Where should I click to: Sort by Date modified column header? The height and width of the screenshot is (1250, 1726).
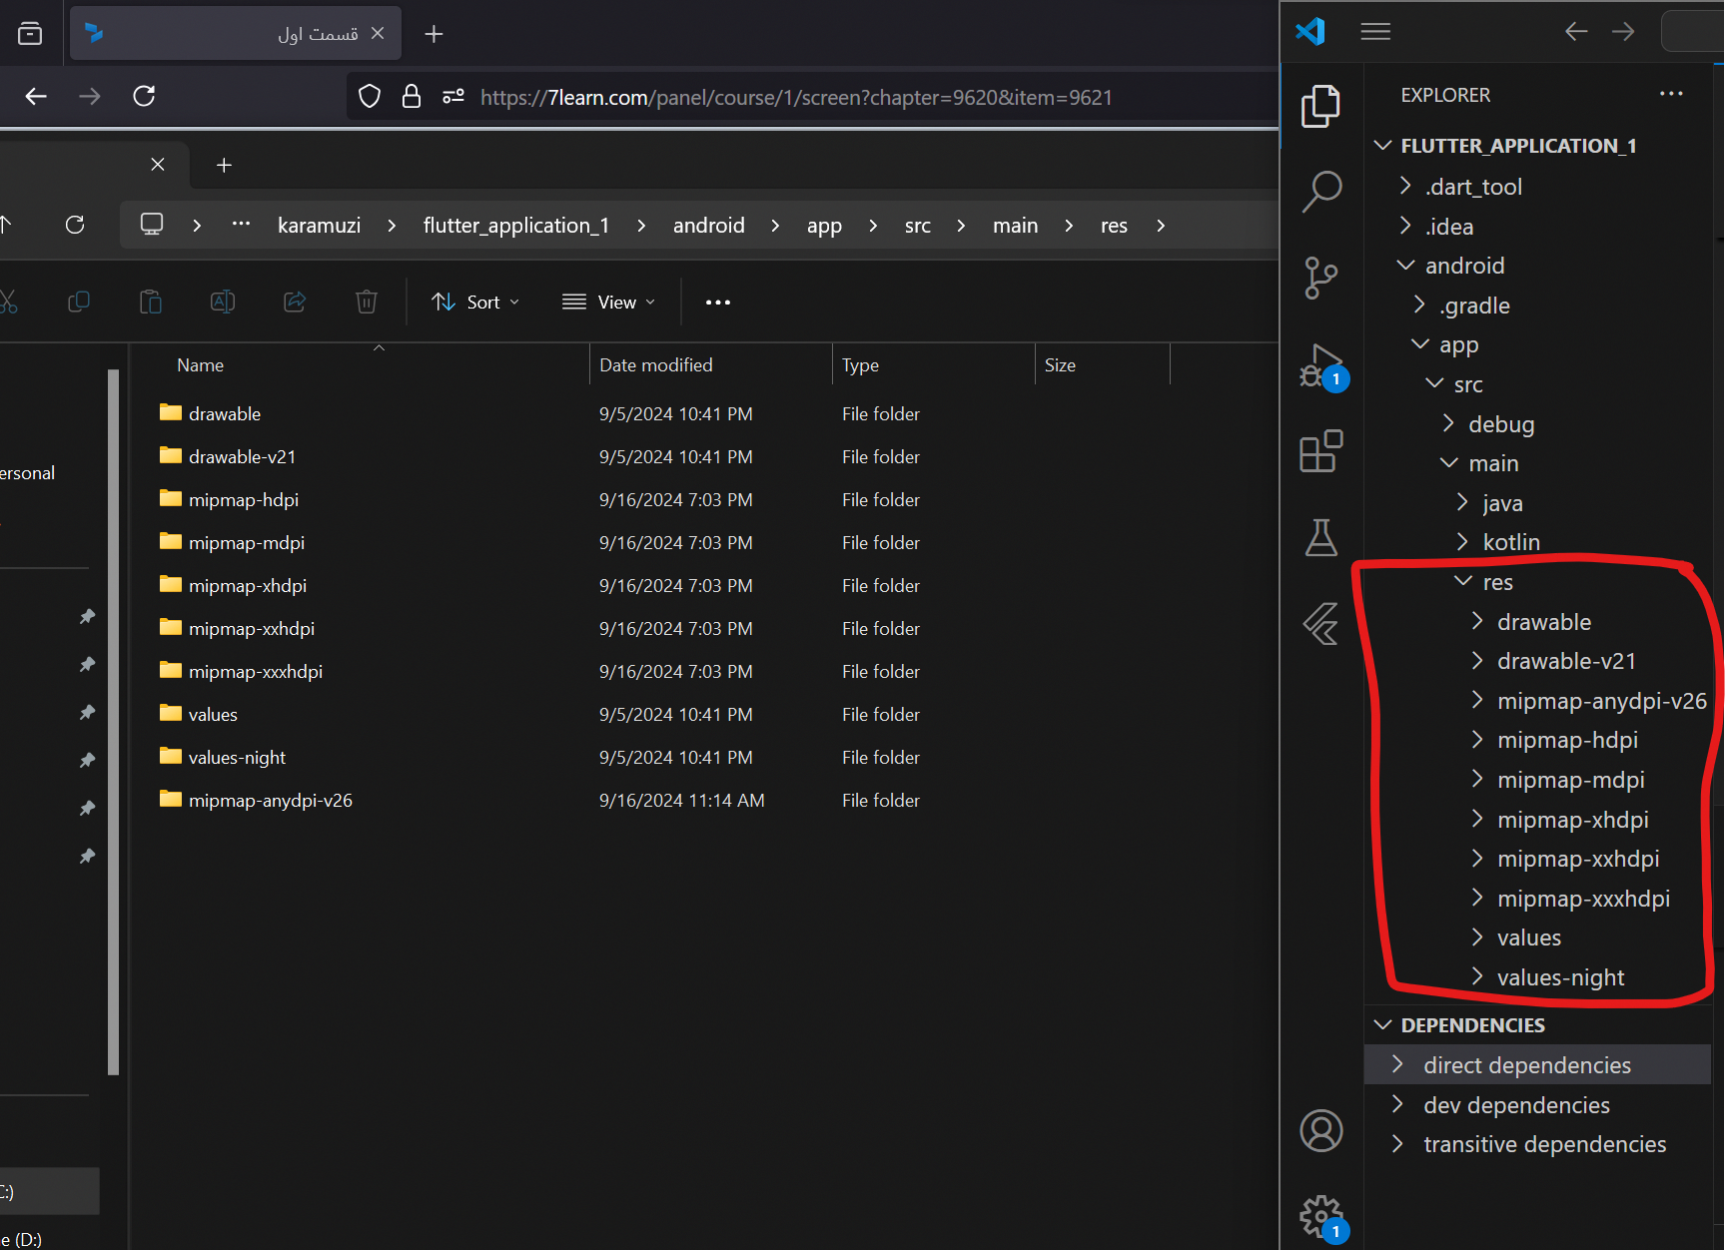656,365
